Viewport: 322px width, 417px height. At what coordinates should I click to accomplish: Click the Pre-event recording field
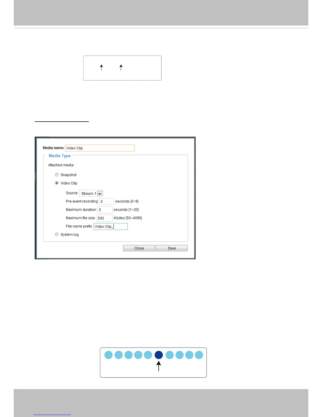coord(107,201)
